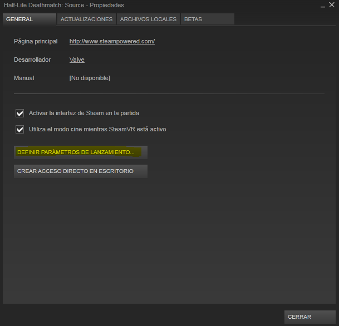The width and height of the screenshot is (339, 326).
Task: Follow the Valve developer link
Action: tap(77, 60)
